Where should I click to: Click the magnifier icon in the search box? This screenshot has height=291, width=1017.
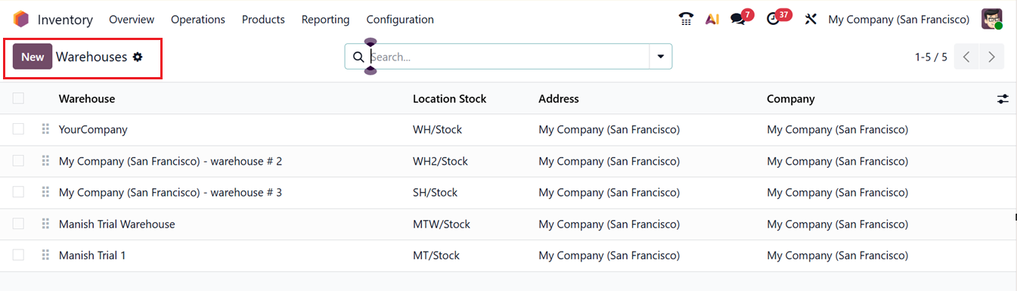pos(359,57)
